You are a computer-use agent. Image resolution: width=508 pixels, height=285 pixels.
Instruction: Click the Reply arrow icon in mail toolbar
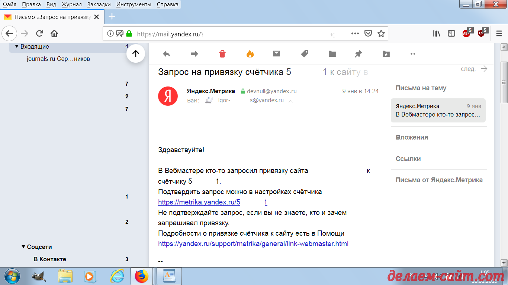point(167,54)
